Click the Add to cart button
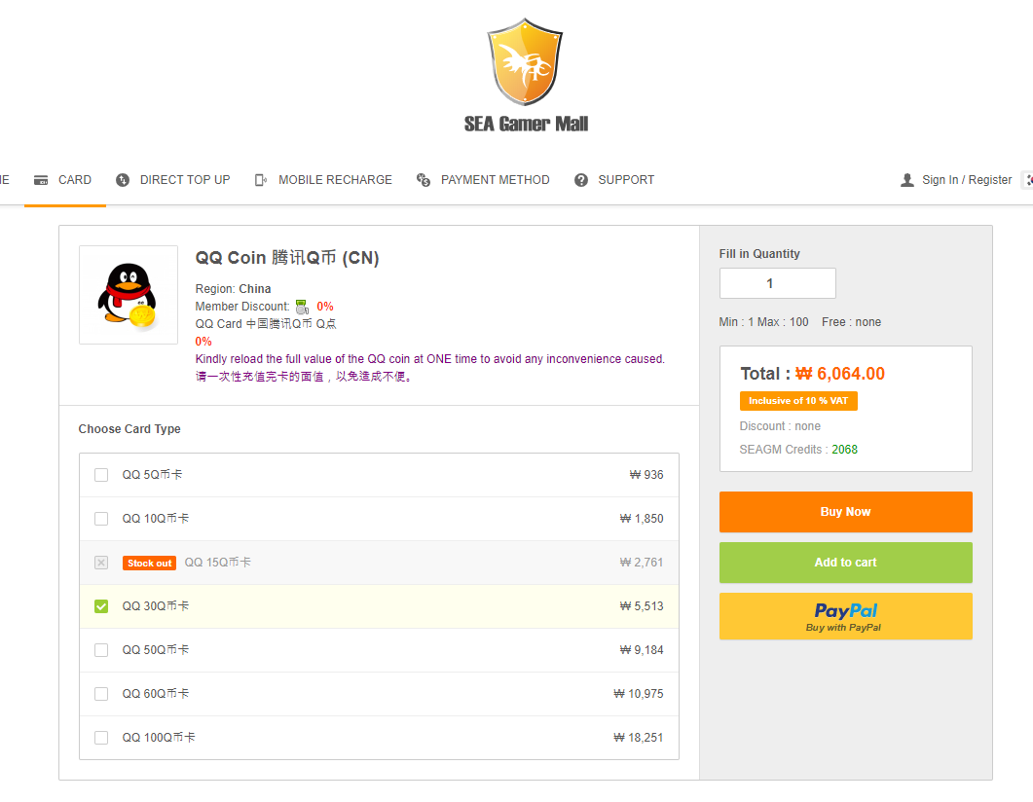Screen dimensions: 1033x802 (845, 563)
